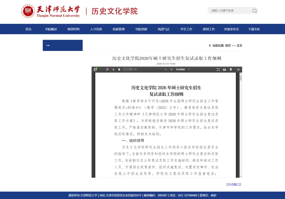Click the 历史文化学院 header title

click(115, 11)
